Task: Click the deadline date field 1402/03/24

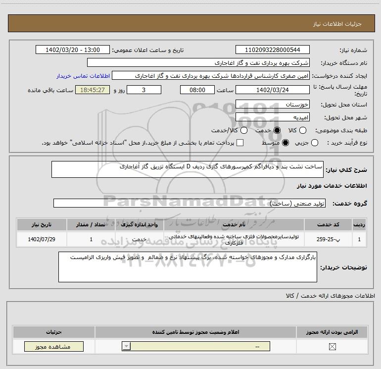Action: (x=272, y=90)
